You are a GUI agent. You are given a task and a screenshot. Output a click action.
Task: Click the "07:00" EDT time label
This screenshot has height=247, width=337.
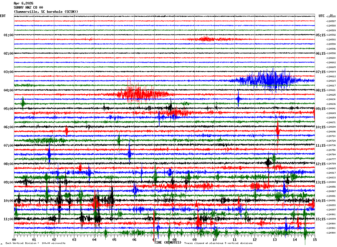click(9, 146)
